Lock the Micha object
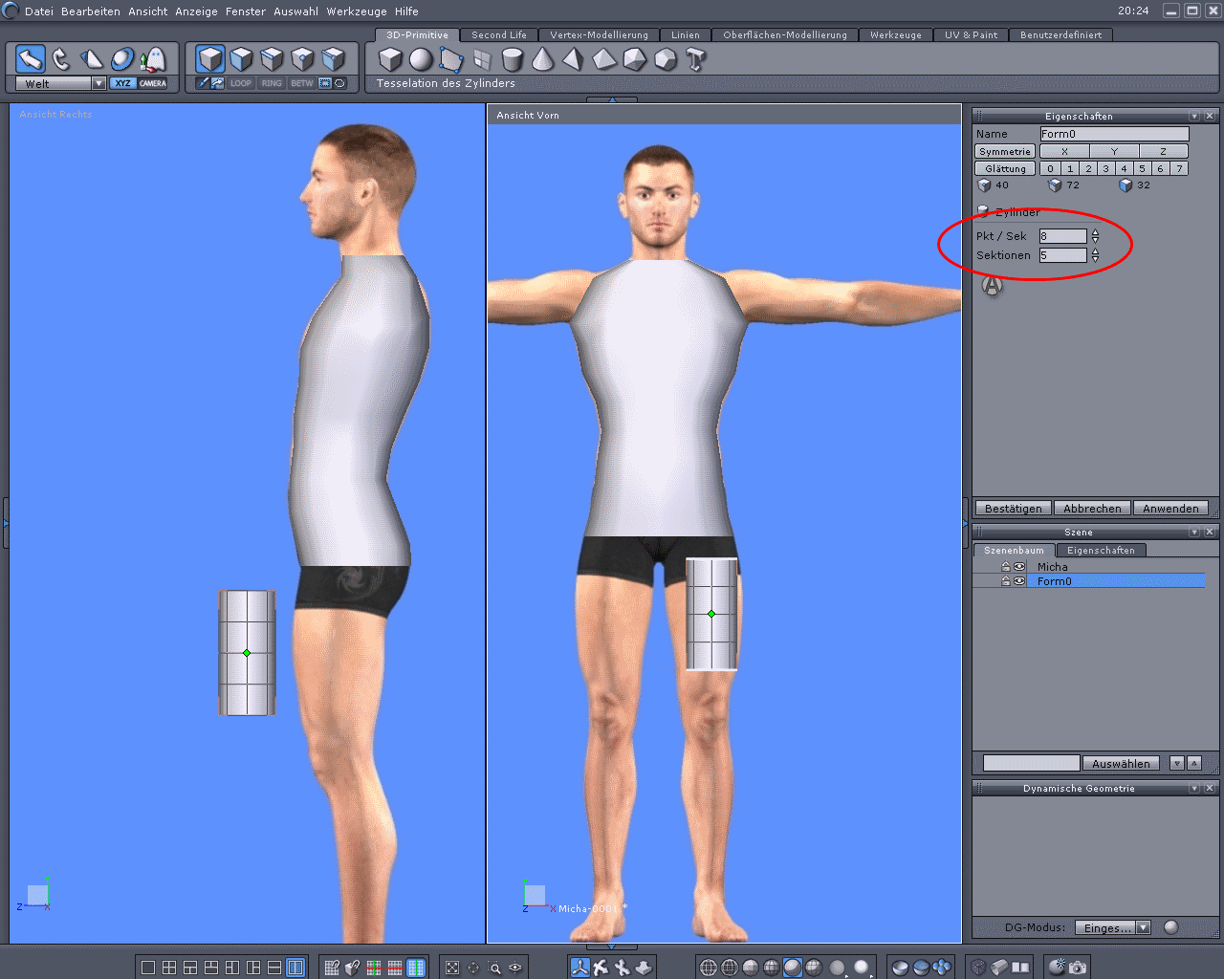This screenshot has width=1224, height=979. click(x=1006, y=567)
